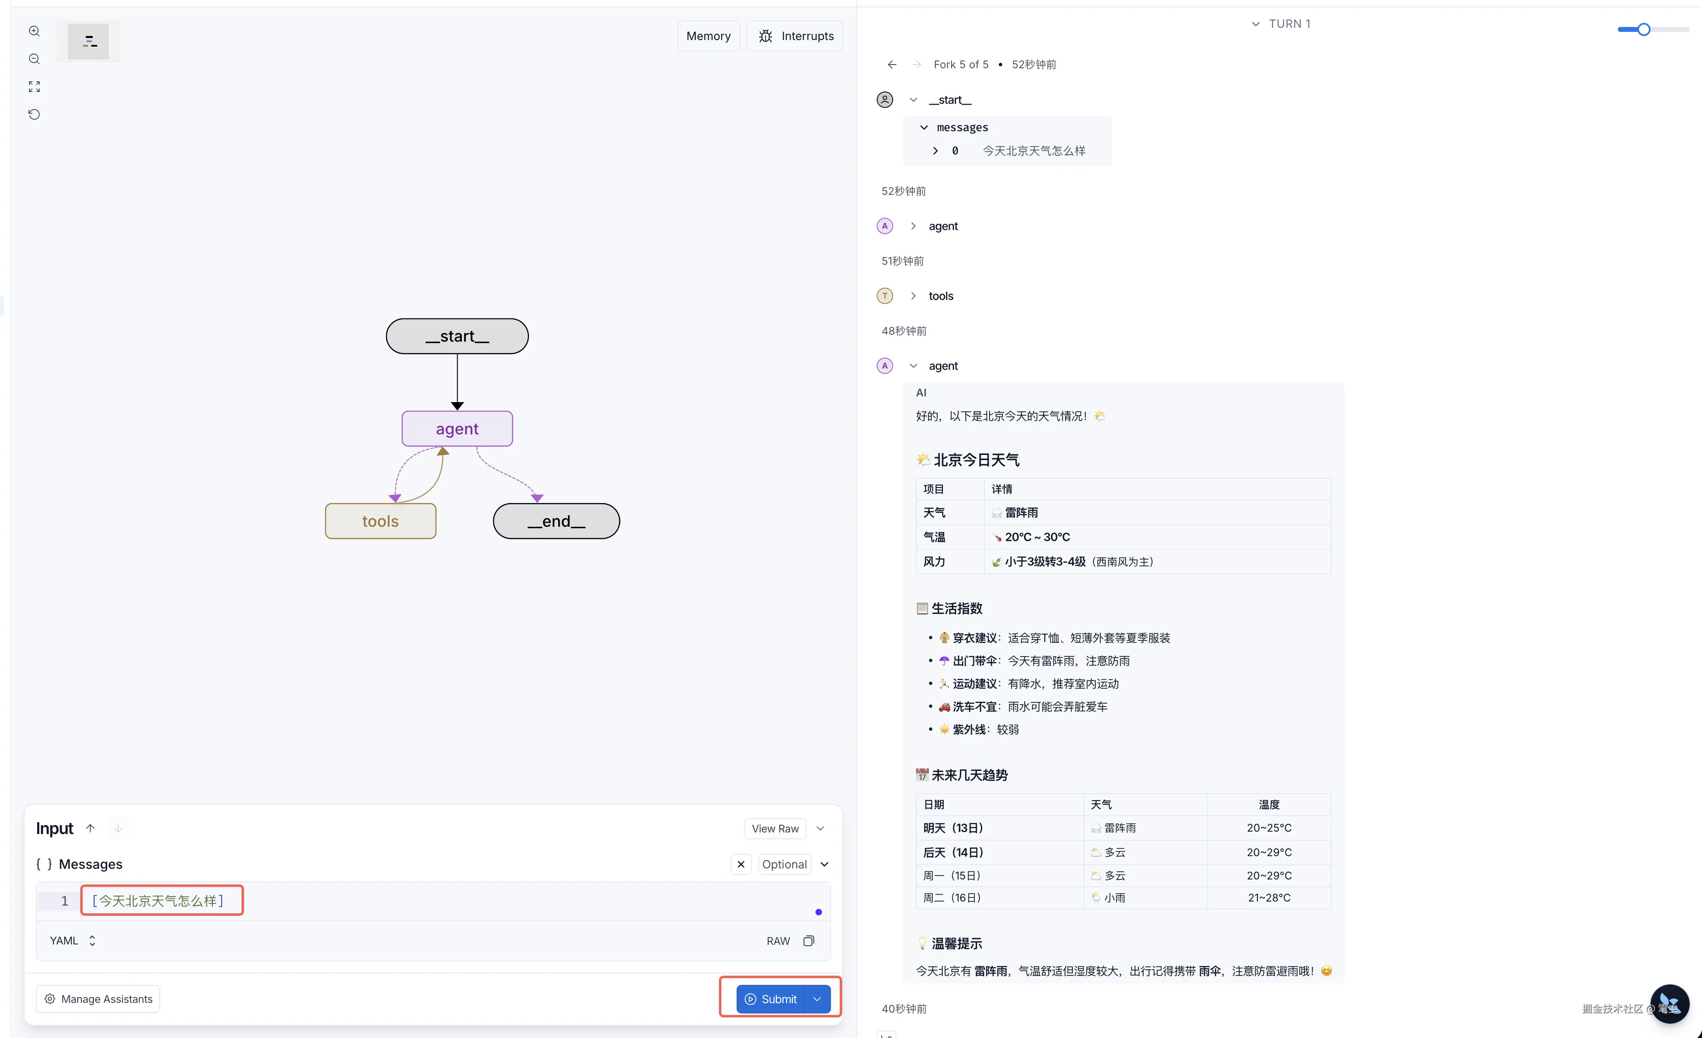This screenshot has width=1702, height=1038.
Task: Open the Submit options dropdown arrow
Action: (817, 999)
